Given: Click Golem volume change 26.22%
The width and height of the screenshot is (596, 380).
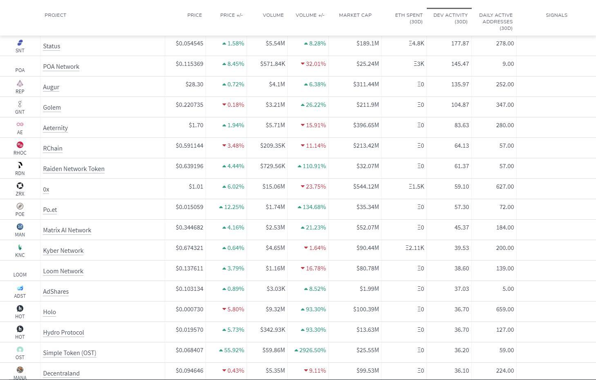Looking at the screenshot, I should point(313,105).
